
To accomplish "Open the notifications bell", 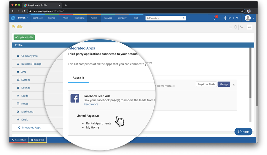I will [x=215, y=18].
